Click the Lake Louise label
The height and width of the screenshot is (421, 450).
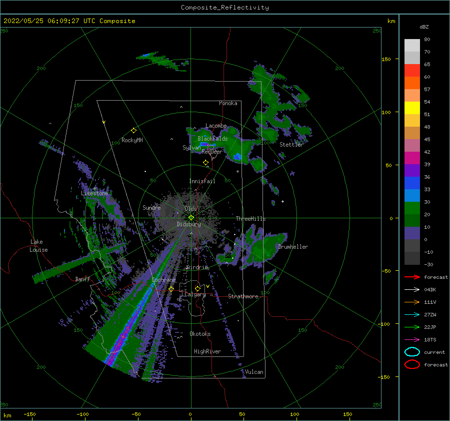click(x=38, y=246)
